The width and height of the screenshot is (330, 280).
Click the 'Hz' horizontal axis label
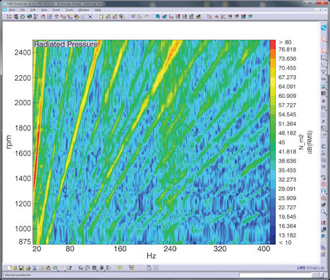(x=151, y=256)
